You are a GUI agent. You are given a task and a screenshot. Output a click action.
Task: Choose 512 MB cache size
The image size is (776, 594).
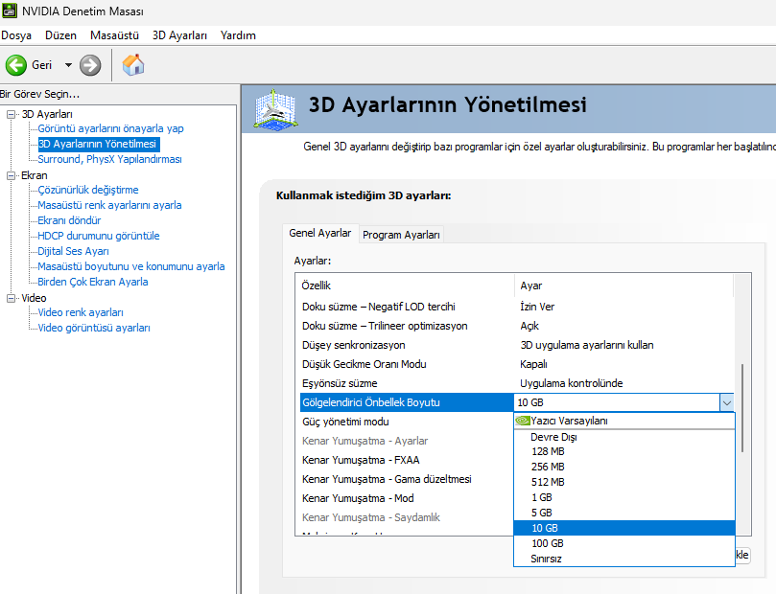(x=624, y=482)
